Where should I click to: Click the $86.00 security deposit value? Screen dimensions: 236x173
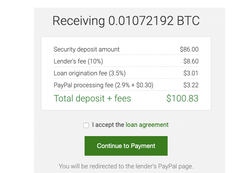pos(189,49)
